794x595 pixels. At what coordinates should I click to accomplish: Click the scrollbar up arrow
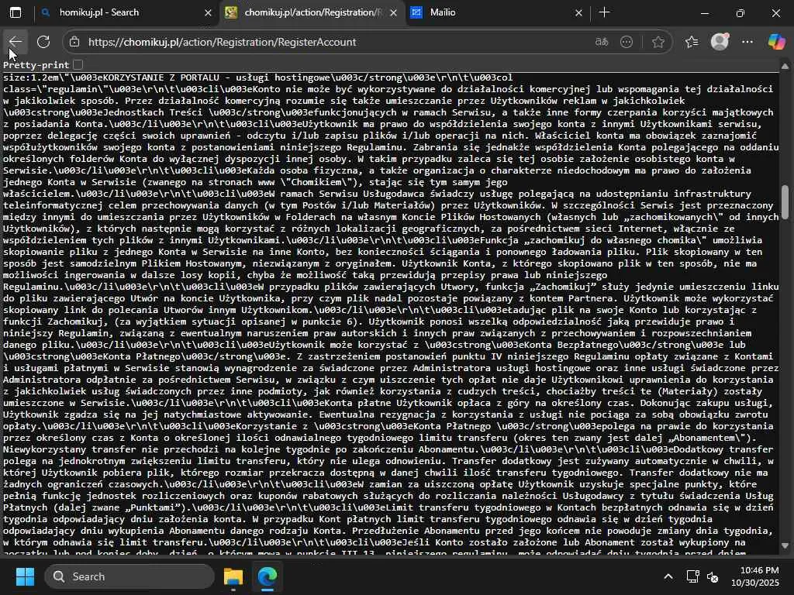785,67
